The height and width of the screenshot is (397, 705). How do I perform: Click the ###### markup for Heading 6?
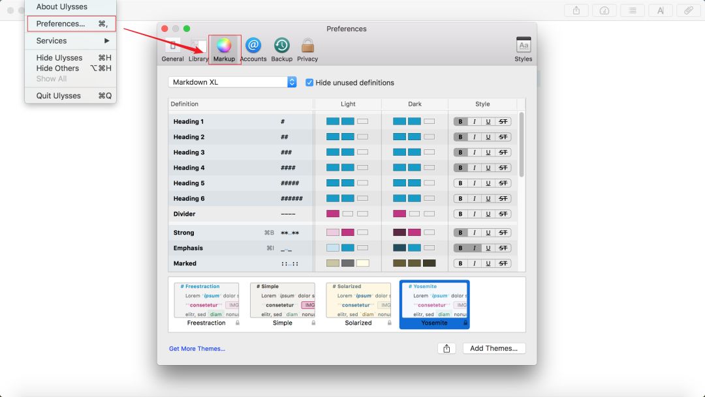(x=291, y=198)
